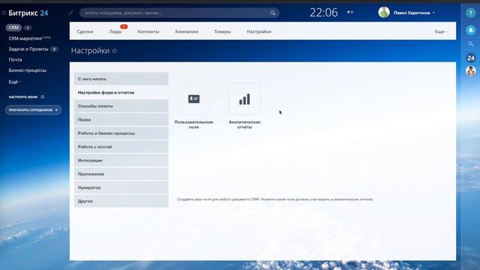
Task: Open Павел Харитонов user avatar
Action: click(384, 13)
